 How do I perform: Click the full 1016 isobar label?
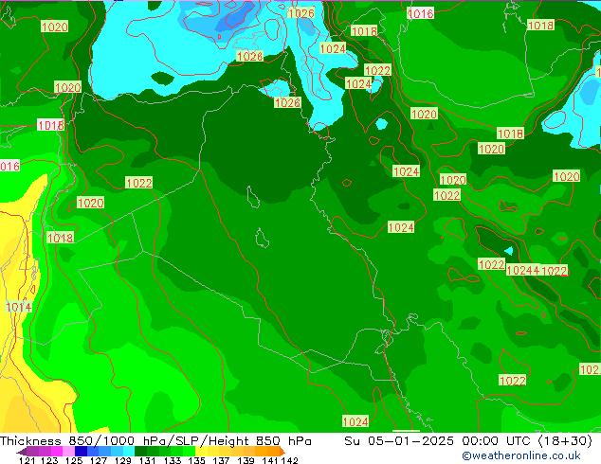point(421,14)
